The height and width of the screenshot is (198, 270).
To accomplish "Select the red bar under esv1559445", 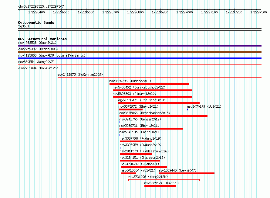I will [x=187, y=173].
